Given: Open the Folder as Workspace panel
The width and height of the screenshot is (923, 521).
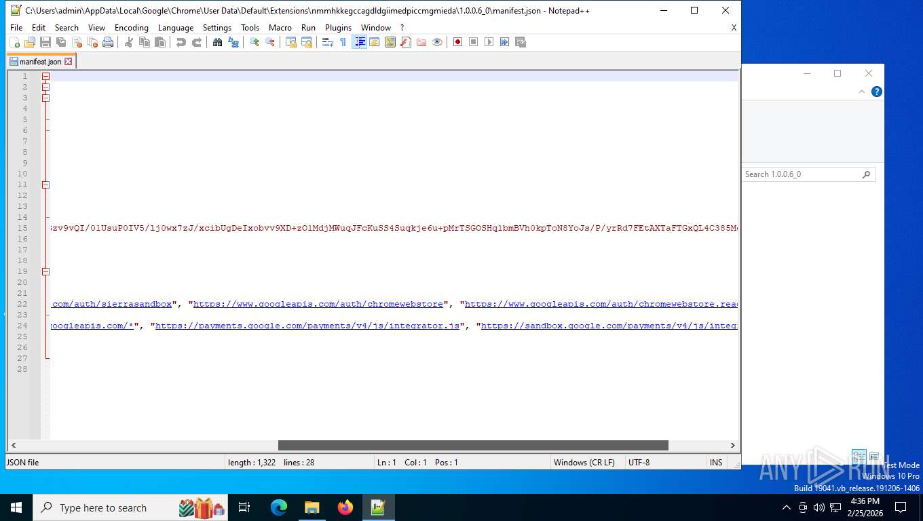Looking at the screenshot, I should click(421, 42).
